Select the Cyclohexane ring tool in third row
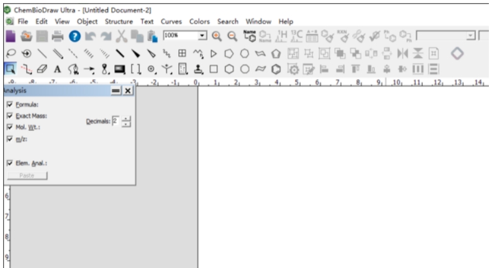This screenshot has width=492, height=268. 229,69
